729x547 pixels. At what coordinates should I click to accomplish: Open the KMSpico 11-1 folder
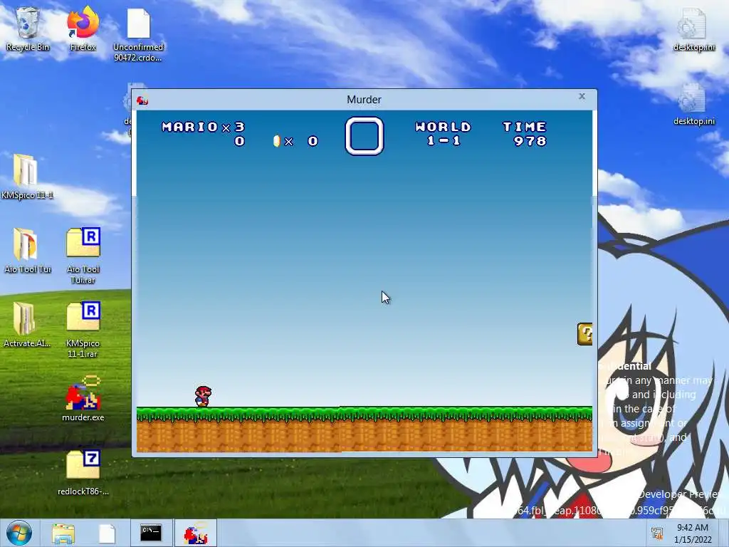[x=28, y=177]
